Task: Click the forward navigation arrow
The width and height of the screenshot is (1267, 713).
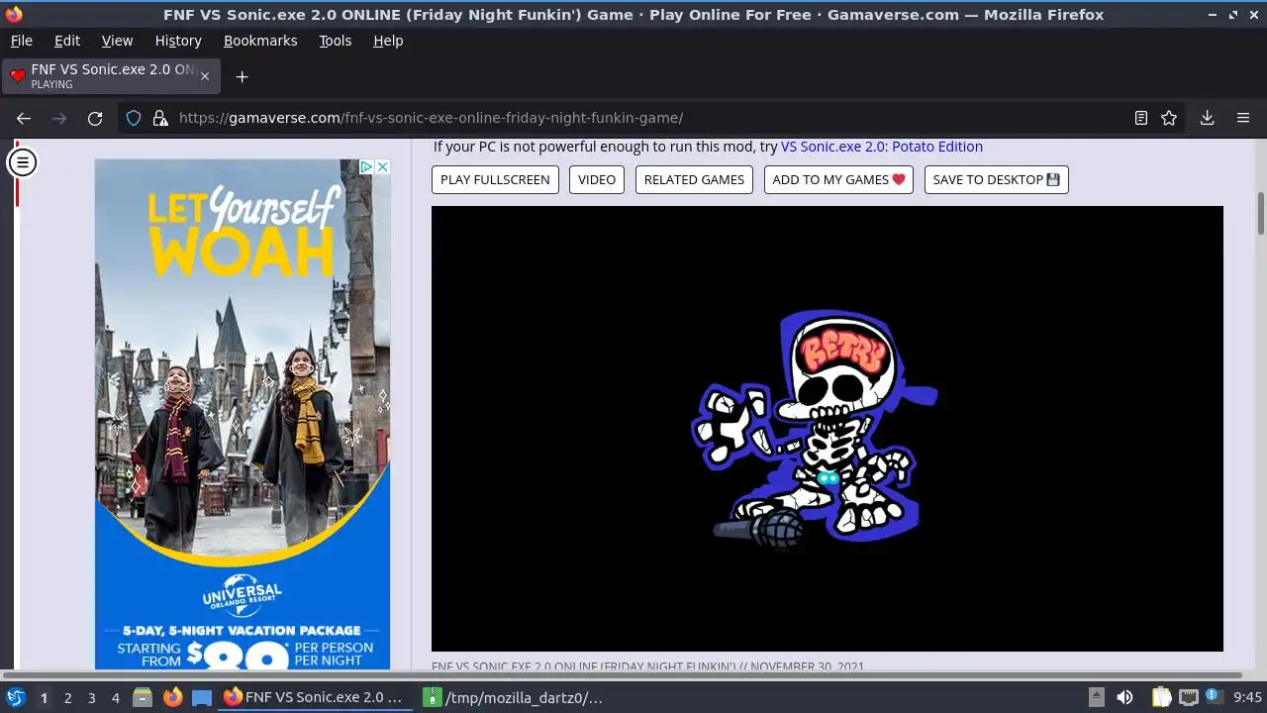Action: [x=59, y=118]
